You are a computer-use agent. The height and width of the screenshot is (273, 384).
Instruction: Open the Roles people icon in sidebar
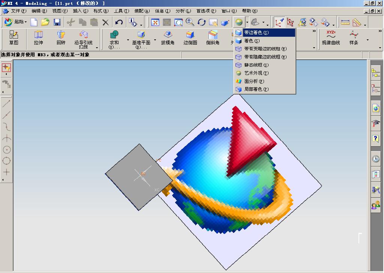(x=376, y=205)
